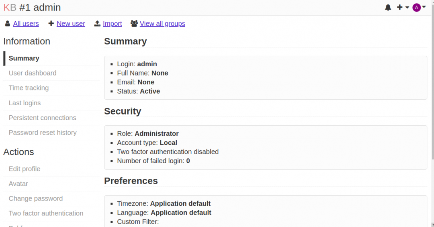Open Two factor authentication settings
The height and width of the screenshot is (227, 434).
pos(46,213)
